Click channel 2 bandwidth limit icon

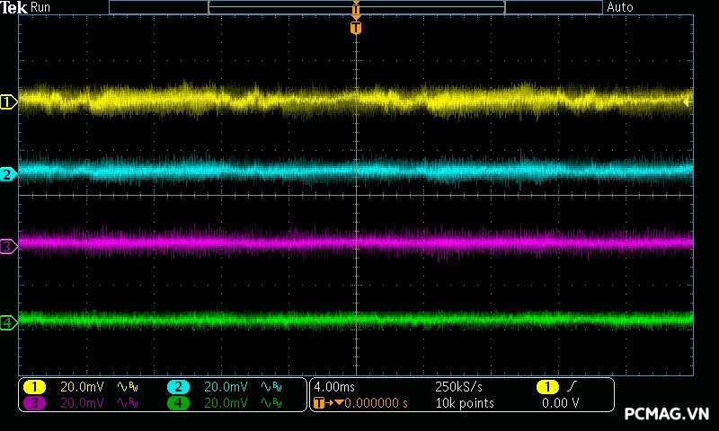271,387
